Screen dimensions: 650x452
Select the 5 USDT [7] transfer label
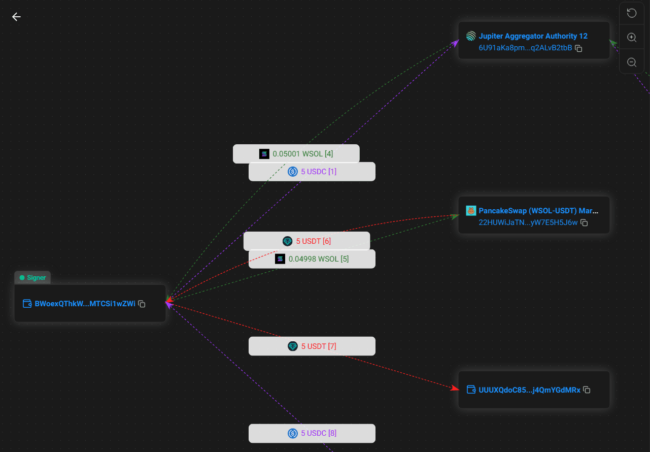312,346
